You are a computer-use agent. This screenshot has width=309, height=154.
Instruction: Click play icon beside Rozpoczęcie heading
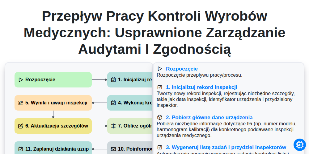pos(160,69)
